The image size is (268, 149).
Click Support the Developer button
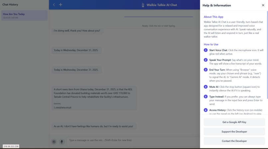coord(234,132)
